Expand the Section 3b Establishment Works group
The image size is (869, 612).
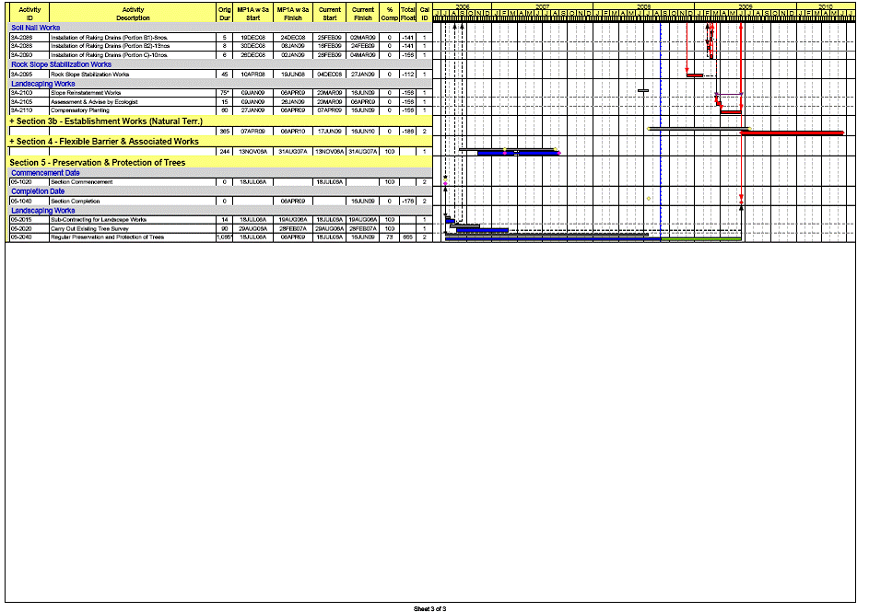12,121
